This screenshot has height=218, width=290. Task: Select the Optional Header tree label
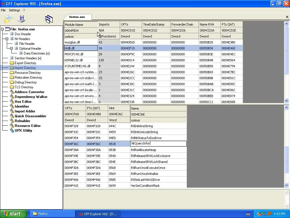point(30,48)
